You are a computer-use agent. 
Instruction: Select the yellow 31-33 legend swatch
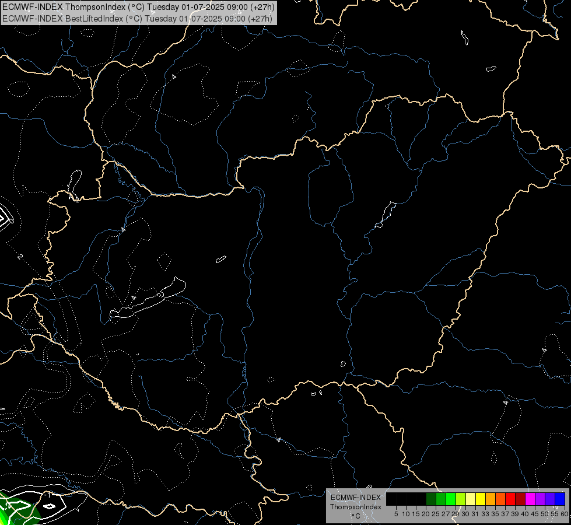(481, 499)
